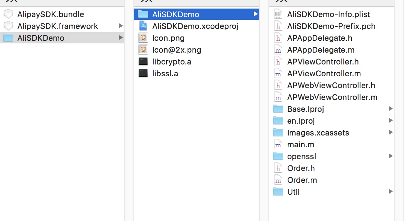Select the libcrypto.a file name
This screenshot has width=418, height=221.
[172, 62]
